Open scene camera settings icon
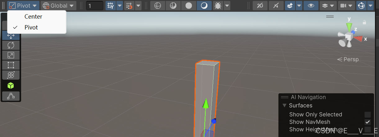This screenshot has height=137, width=379. tap(343, 6)
